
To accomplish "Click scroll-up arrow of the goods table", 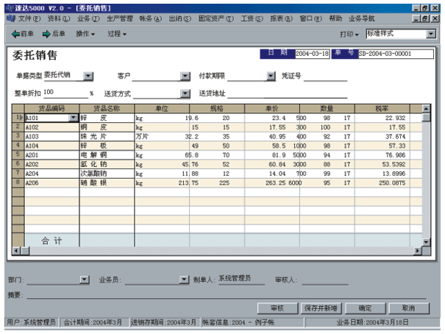I will point(425,109).
